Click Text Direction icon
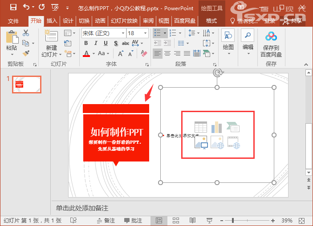The width and height of the screenshot is (313, 226). 207,33
